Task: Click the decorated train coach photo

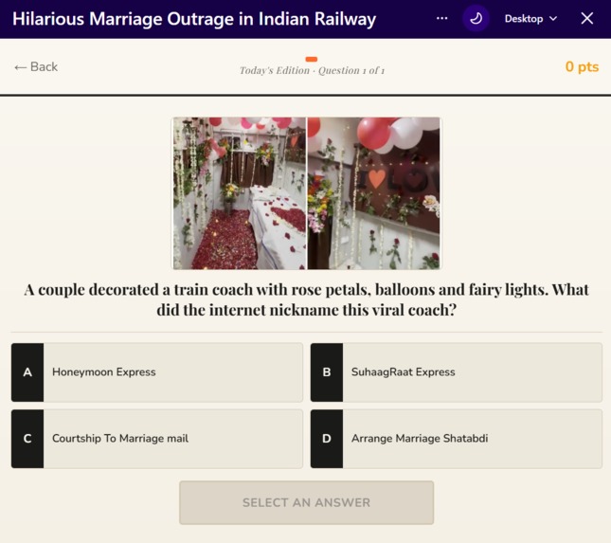Action: point(306,193)
